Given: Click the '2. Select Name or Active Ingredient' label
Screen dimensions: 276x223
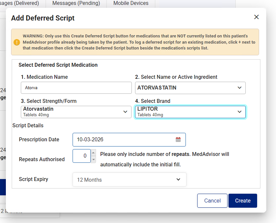Looking at the screenshot, I should [x=176, y=77].
